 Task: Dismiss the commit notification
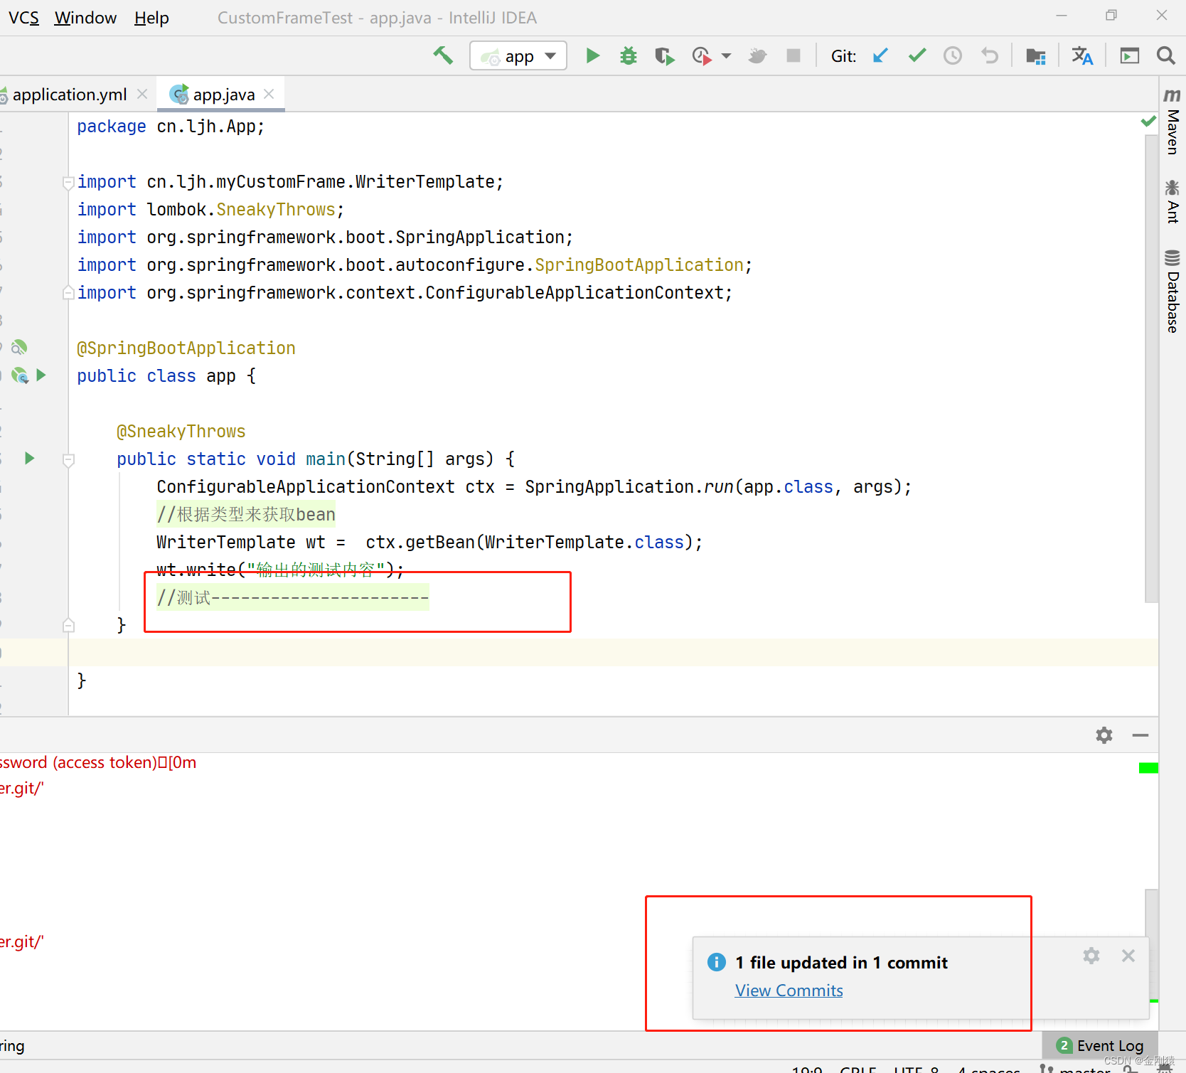click(1128, 956)
